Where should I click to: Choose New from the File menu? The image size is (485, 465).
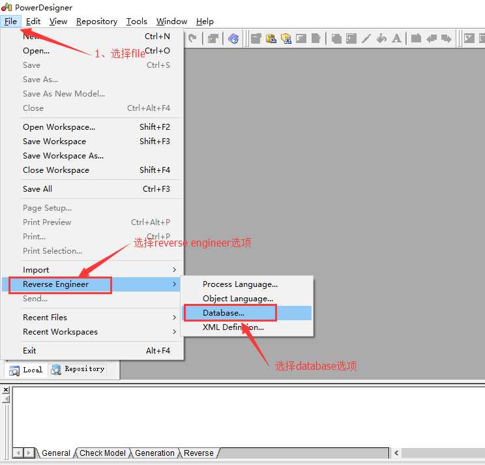(x=93, y=37)
